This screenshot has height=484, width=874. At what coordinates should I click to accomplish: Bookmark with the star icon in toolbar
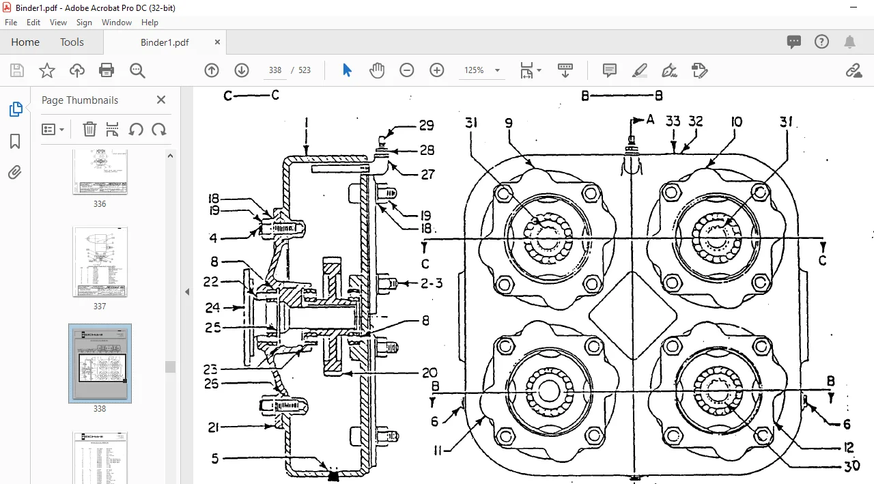click(47, 70)
